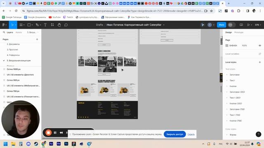Open the Figma main menu
Viewport: 264px width, 148px height.
(4, 25)
